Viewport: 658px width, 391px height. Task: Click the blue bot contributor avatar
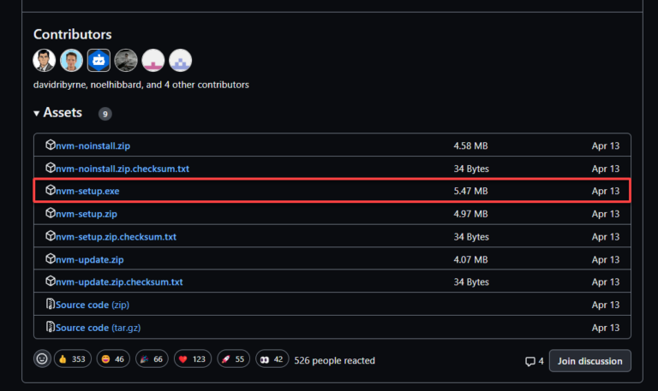pos(99,60)
